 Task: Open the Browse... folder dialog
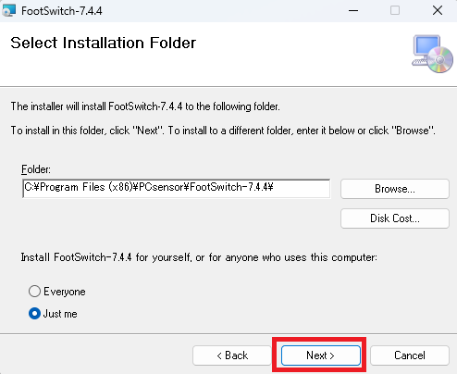(395, 189)
